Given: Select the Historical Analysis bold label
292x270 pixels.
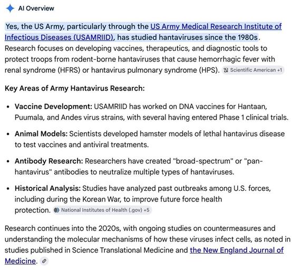Looking at the screenshot, I should point(47,188).
